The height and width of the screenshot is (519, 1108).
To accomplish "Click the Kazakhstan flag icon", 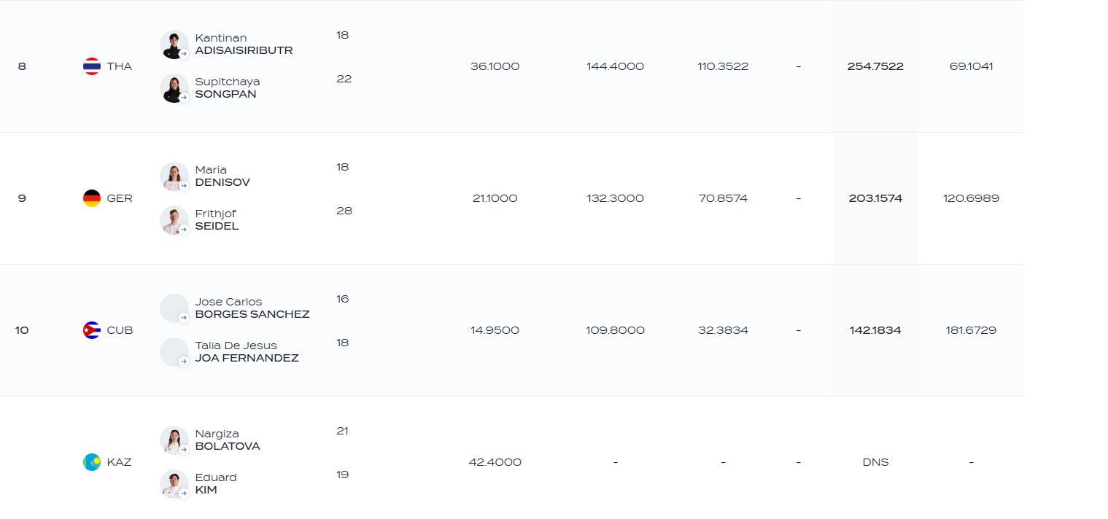I will pyautogui.click(x=92, y=462).
